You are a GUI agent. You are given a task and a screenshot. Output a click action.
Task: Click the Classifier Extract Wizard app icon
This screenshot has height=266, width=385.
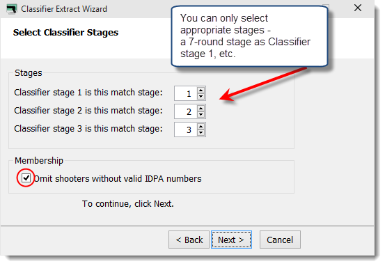pos(12,9)
